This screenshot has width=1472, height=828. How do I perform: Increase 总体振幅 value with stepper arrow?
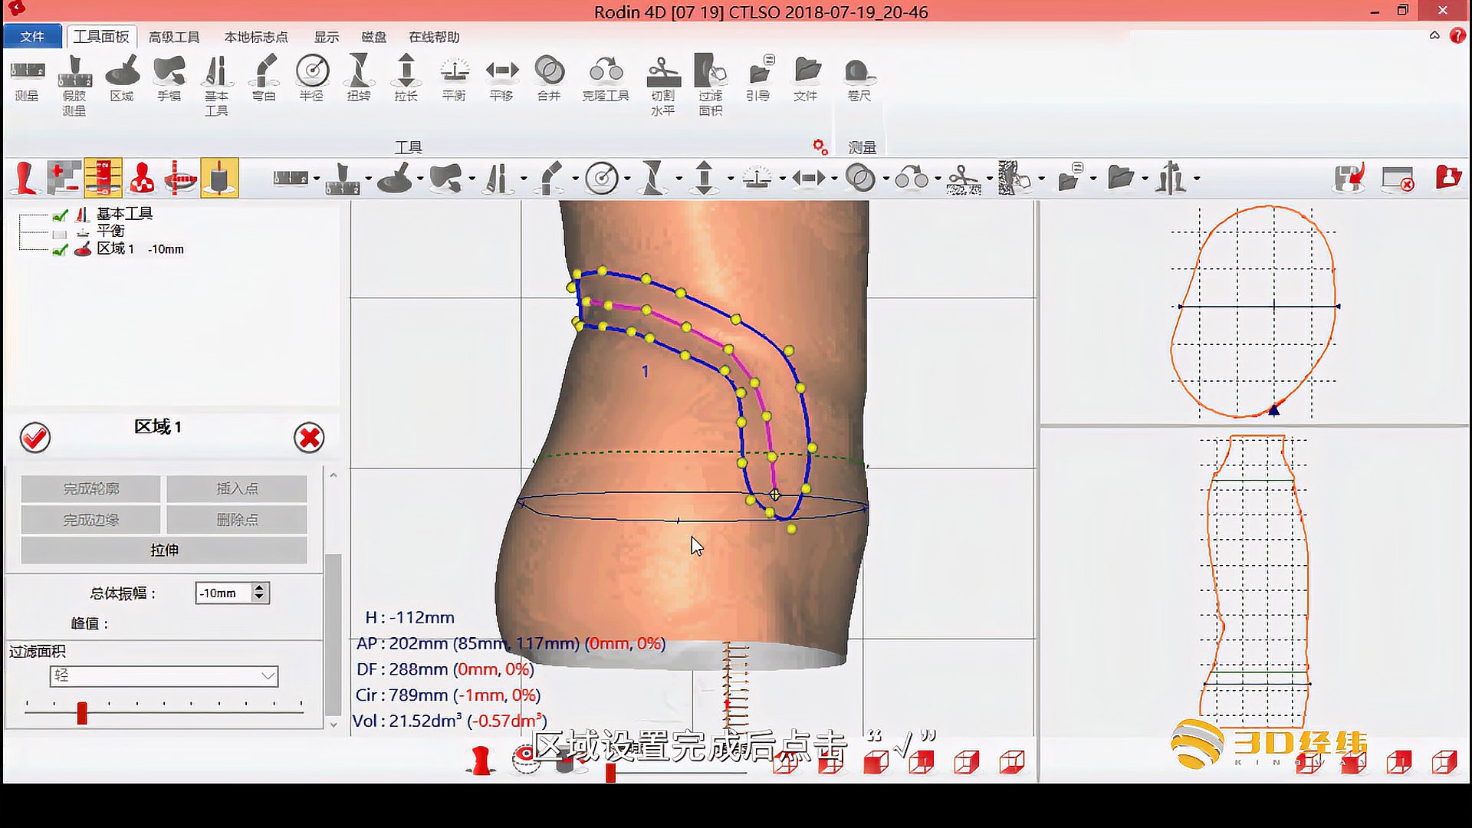pos(259,588)
